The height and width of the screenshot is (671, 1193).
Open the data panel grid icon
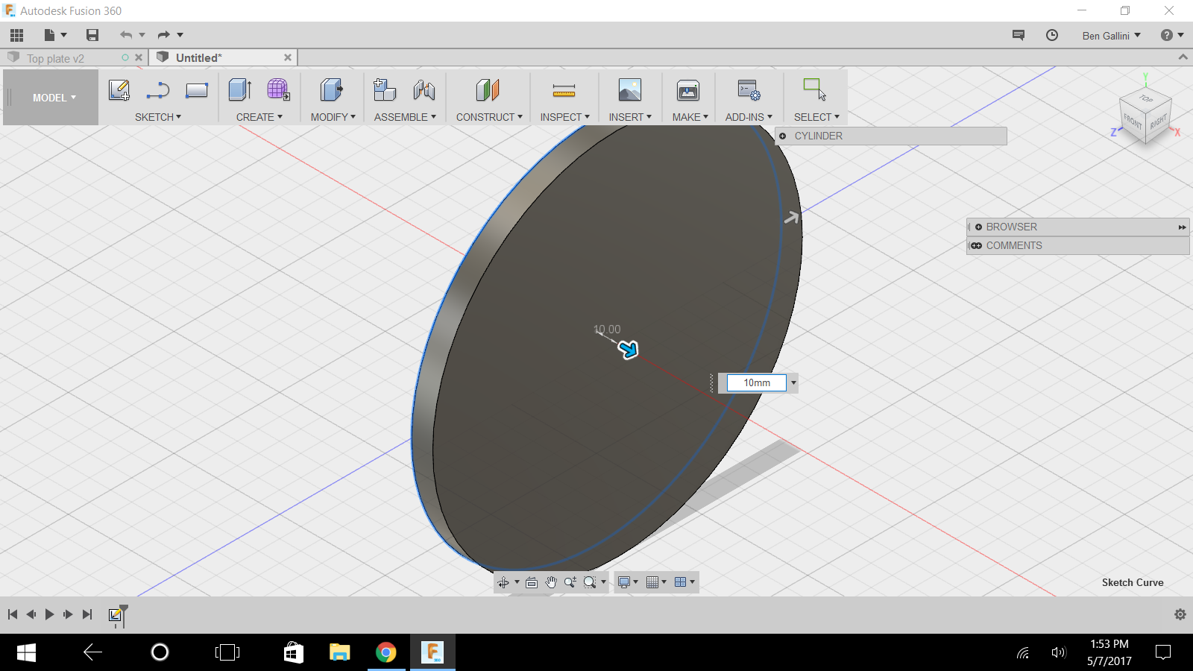click(x=17, y=35)
